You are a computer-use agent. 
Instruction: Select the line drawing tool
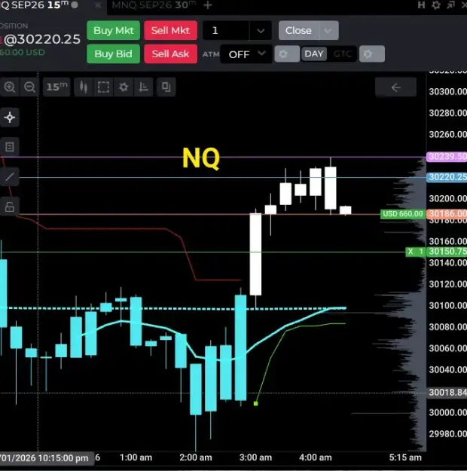point(10,176)
